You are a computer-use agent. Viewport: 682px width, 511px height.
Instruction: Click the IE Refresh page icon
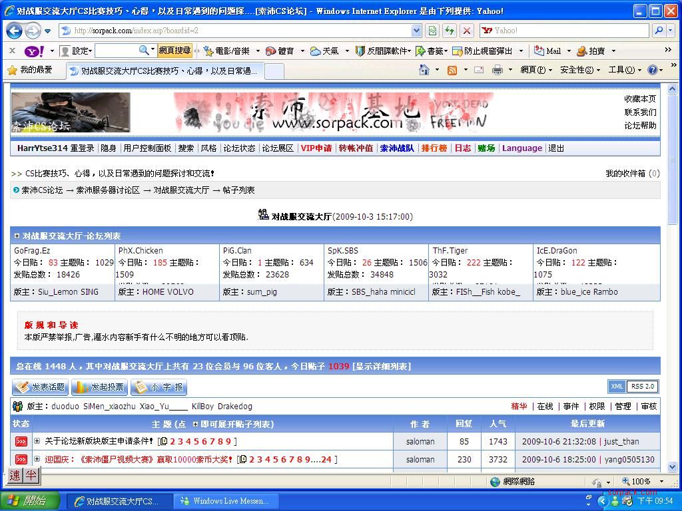[x=450, y=31]
